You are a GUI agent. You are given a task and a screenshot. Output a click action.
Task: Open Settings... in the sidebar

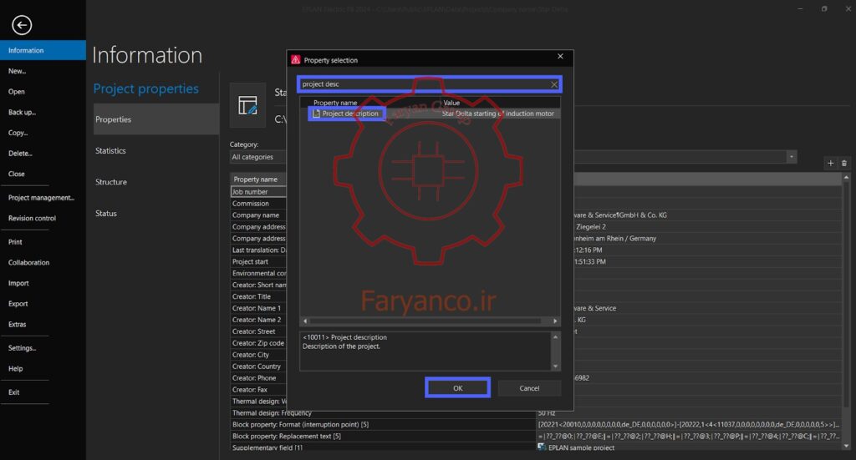click(22, 348)
